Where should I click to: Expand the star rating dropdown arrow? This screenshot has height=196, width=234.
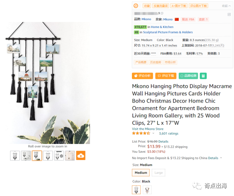point(153,133)
